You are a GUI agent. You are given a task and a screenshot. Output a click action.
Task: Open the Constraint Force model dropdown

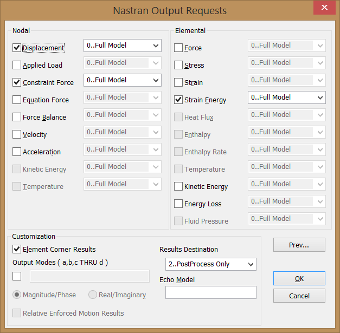pos(123,80)
